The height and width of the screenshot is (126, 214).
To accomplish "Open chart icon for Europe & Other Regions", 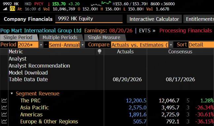I will coord(4,121).
